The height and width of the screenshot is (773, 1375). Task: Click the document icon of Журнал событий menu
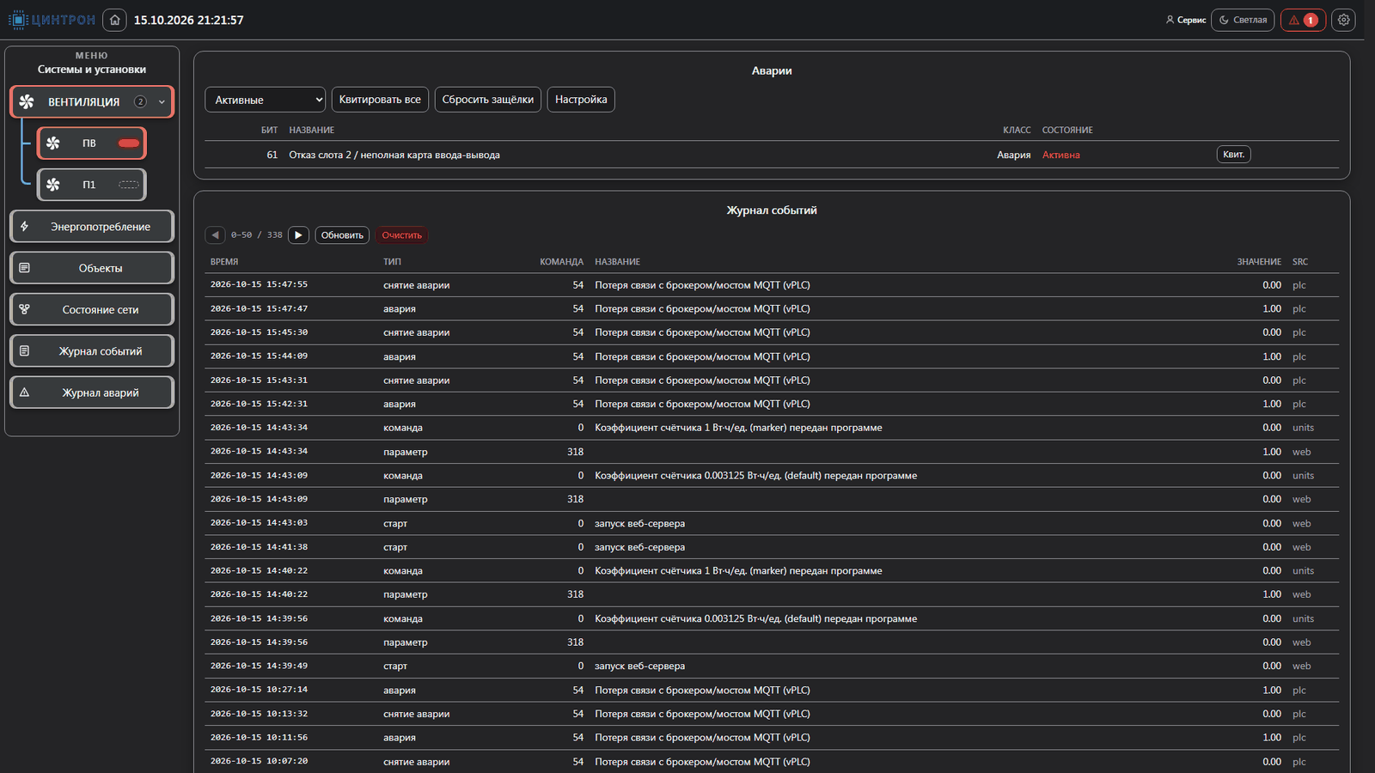[x=24, y=350]
